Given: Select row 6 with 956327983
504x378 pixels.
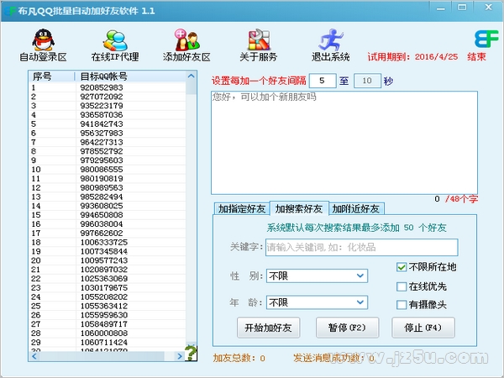Looking at the screenshot, I should (108, 133).
